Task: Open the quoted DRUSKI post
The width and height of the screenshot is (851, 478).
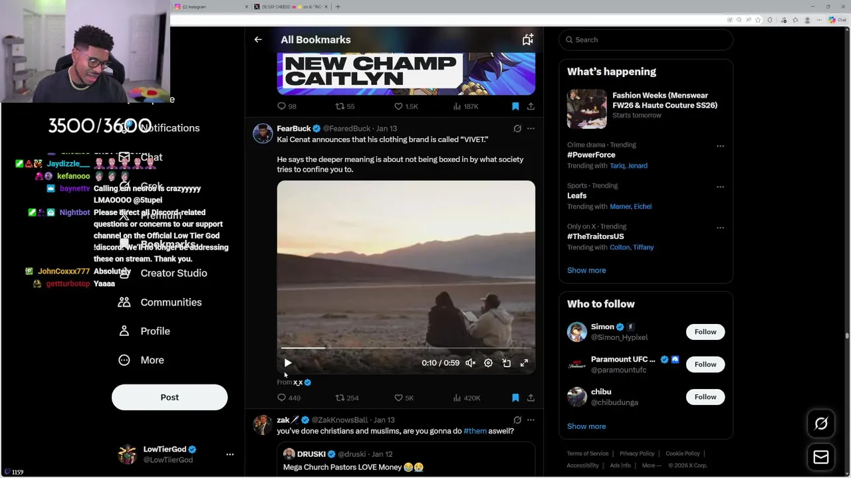Action: coord(406,460)
